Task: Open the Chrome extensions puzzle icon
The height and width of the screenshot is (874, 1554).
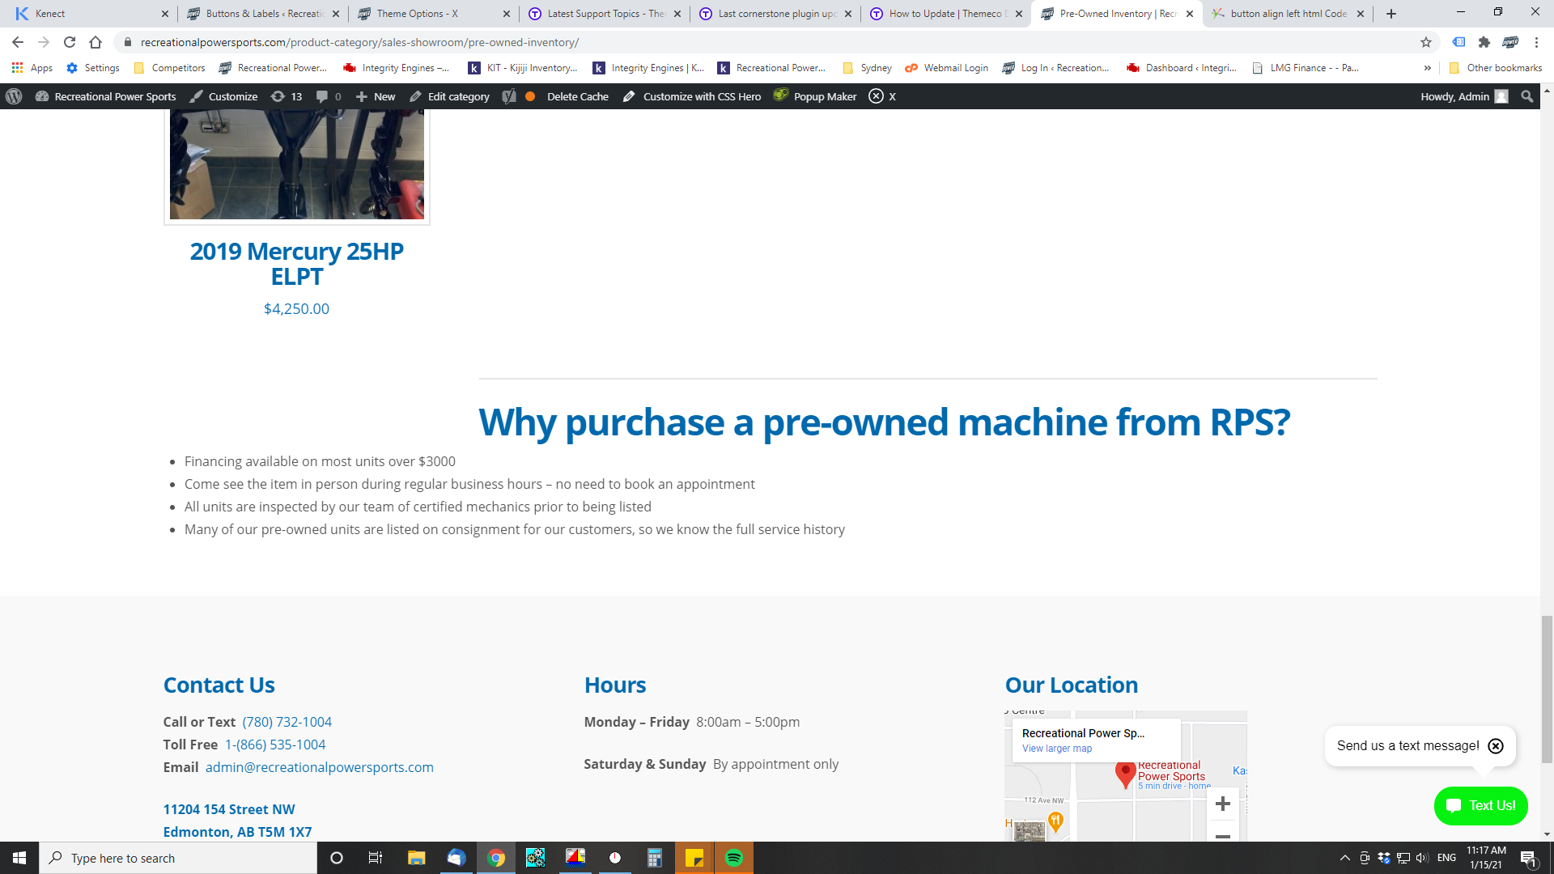Action: [x=1484, y=42]
